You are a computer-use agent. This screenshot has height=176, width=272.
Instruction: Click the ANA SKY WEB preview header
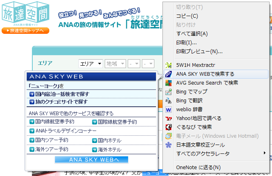[x=91, y=76]
